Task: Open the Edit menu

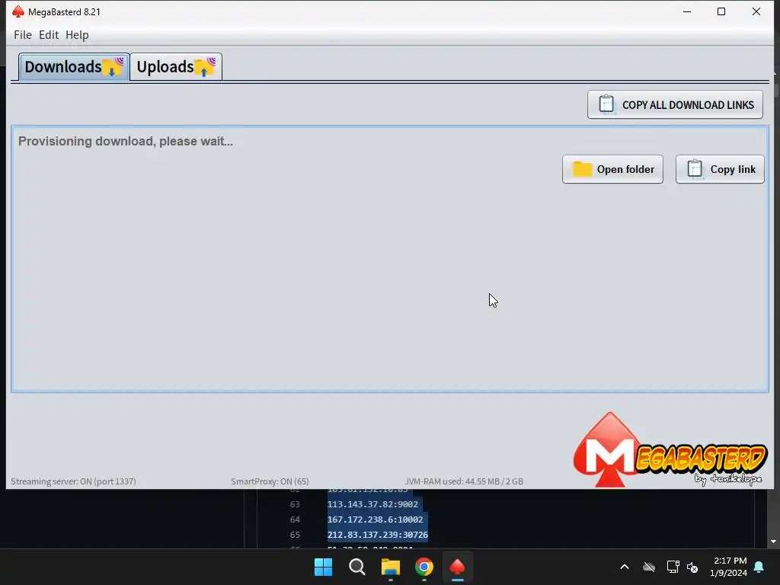Action: (x=49, y=35)
